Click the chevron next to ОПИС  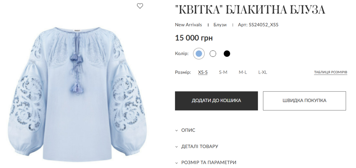click(176, 130)
